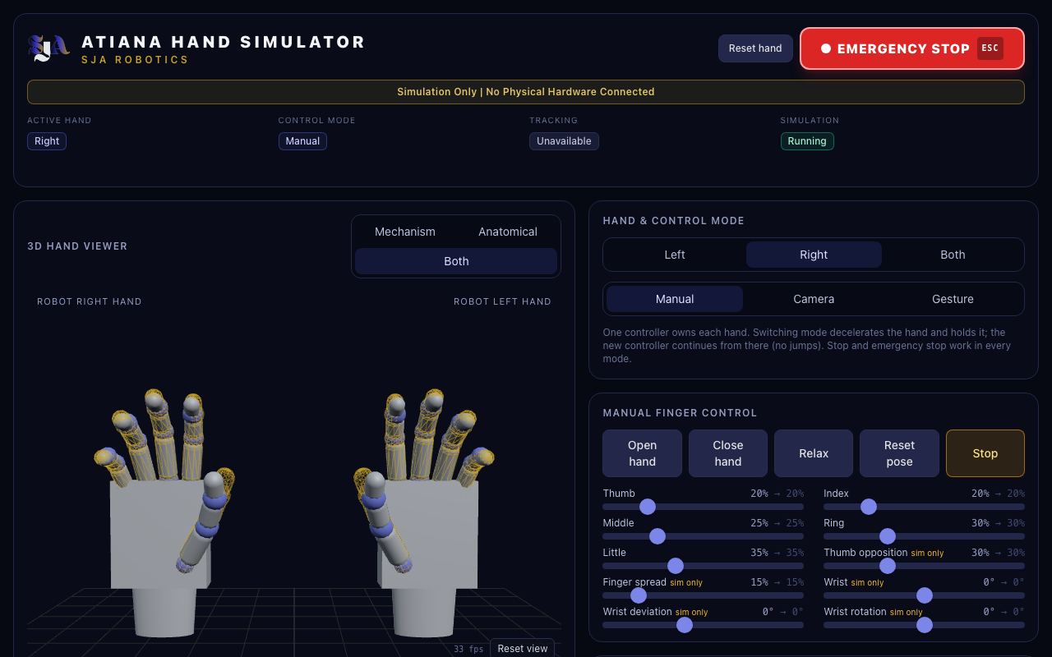Switch viewer to Anatomical mode
Viewport: 1052px width, 657px height.
coord(508,232)
